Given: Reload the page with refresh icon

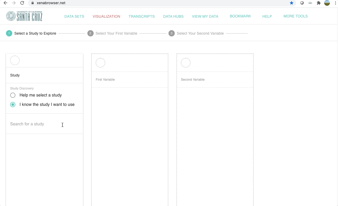Looking at the screenshot, I should [x=22, y=3].
